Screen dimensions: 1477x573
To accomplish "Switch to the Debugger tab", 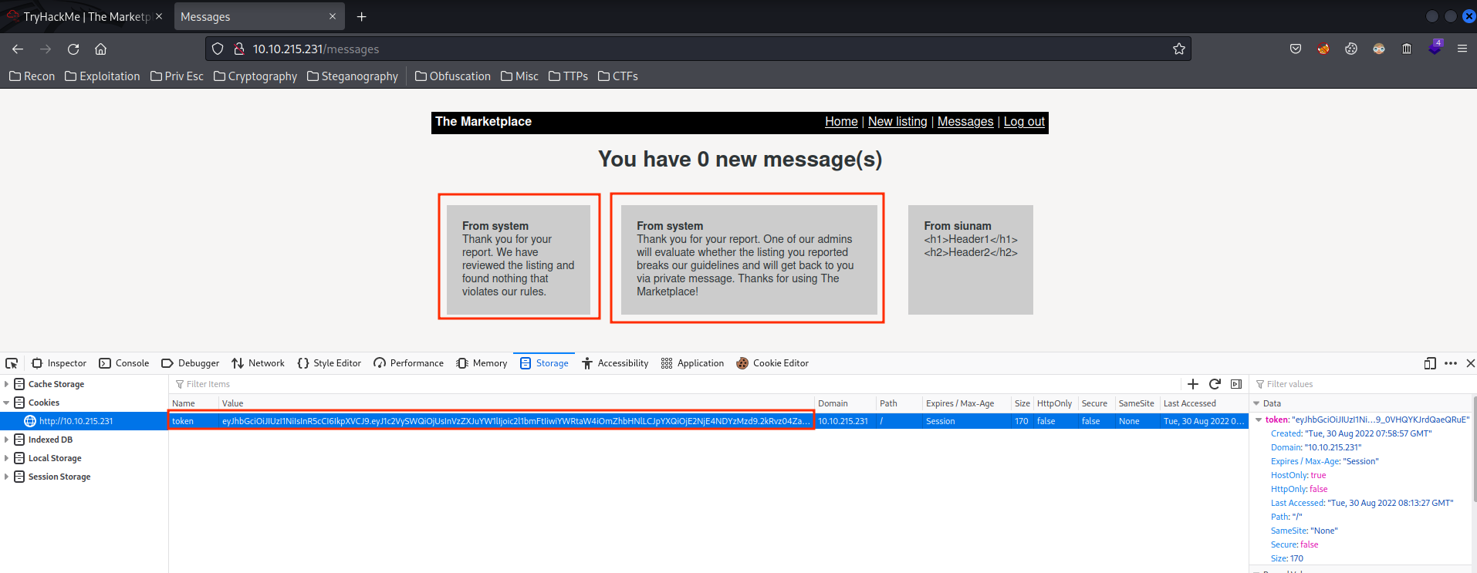I will pyautogui.click(x=191, y=363).
